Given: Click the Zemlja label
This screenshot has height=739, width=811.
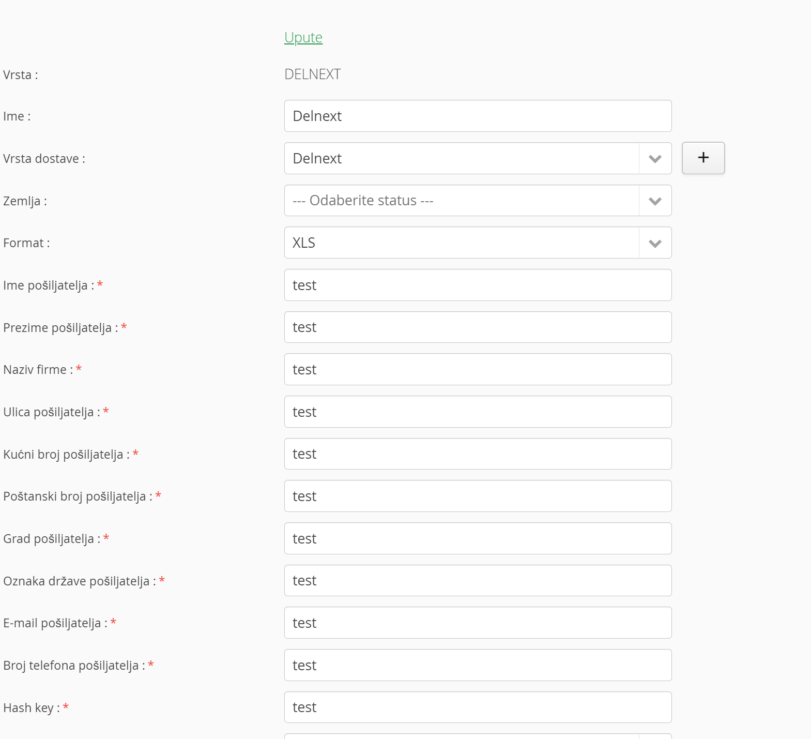Looking at the screenshot, I should [25, 201].
